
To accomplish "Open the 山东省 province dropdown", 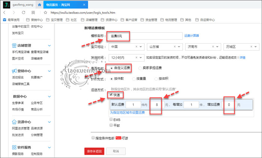I will point(165,47).
